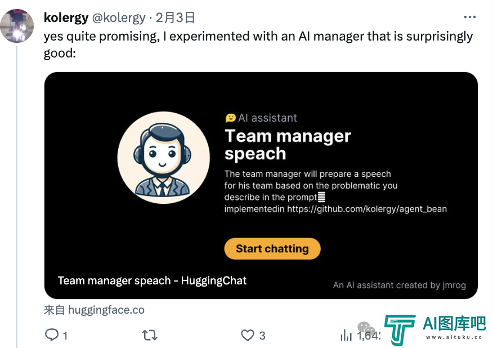Open the view analytics bar chart icon

pos(346,335)
